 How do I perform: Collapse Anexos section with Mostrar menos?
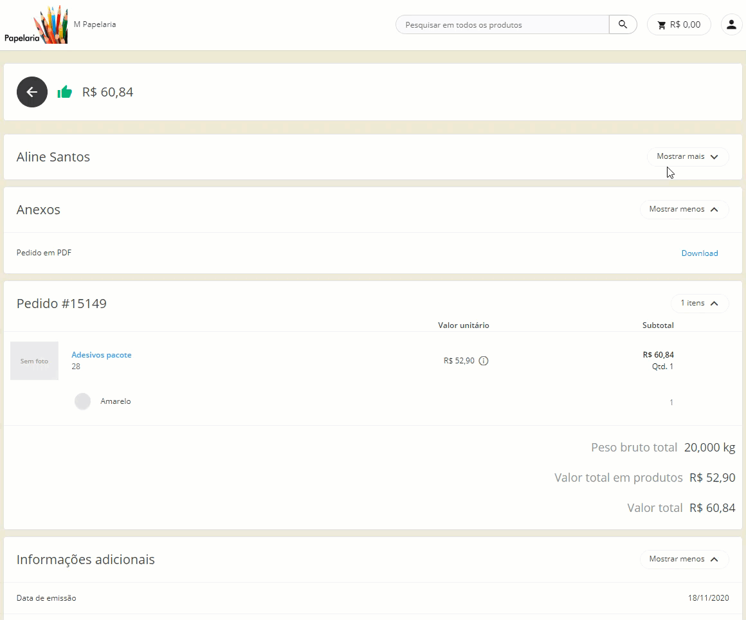[684, 210]
